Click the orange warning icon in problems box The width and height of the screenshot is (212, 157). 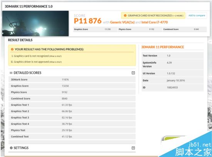pos(12,49)
